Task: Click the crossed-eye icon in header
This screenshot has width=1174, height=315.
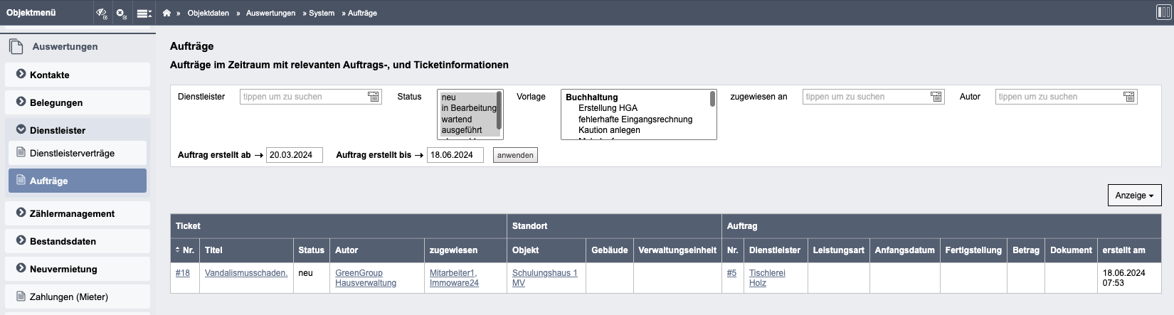Action: coord(102,13)
